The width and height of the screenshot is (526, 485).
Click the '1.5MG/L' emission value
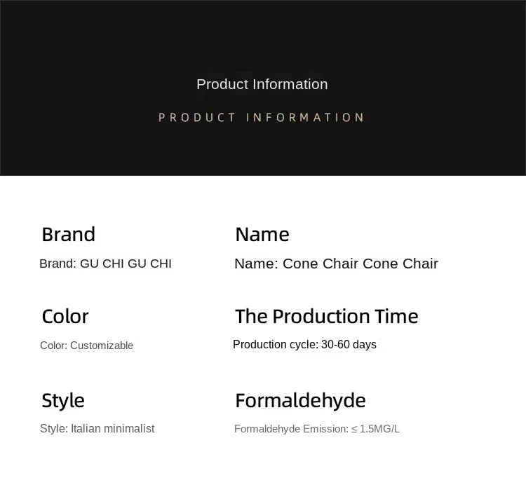point(379,429)
